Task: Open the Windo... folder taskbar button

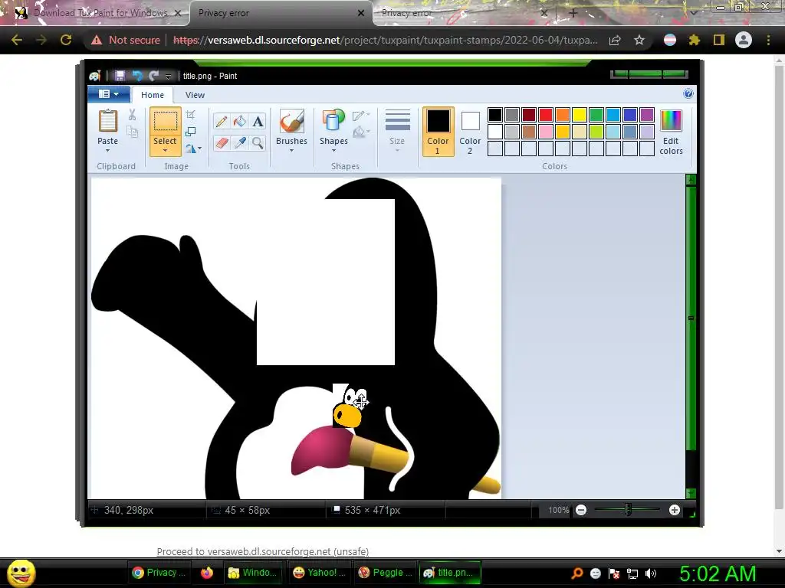Action: tap(253, 573)
